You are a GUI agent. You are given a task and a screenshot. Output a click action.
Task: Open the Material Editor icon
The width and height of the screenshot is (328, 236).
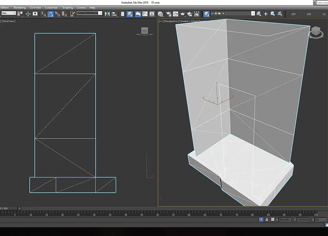(x=160, y=14)
